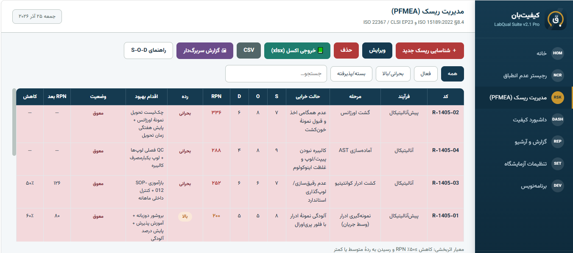573x253 pixels.
Task: Select مدیریت ریسک (PFMEA) in the sidebar
Action: pyautogui.click(x=524, y=98)
